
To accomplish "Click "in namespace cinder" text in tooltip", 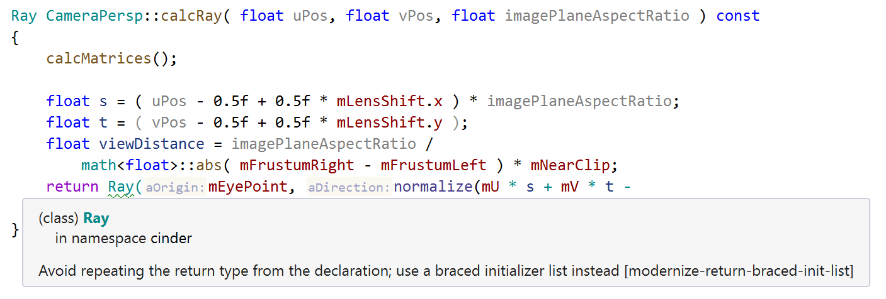I will [x=123, y=238].
